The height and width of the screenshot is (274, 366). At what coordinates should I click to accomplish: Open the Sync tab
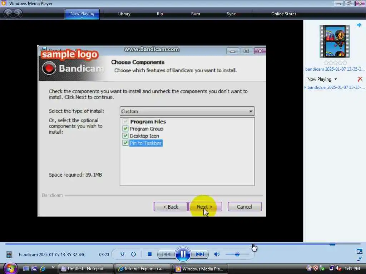[231, 14]
